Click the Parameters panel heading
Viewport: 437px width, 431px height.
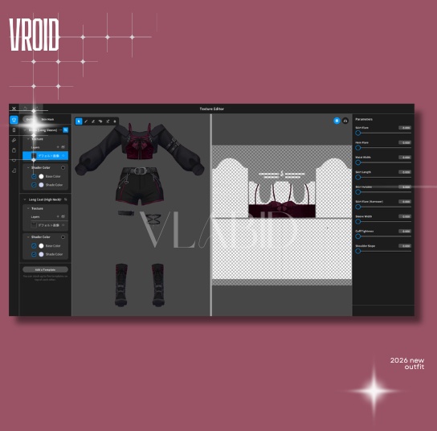364,119
